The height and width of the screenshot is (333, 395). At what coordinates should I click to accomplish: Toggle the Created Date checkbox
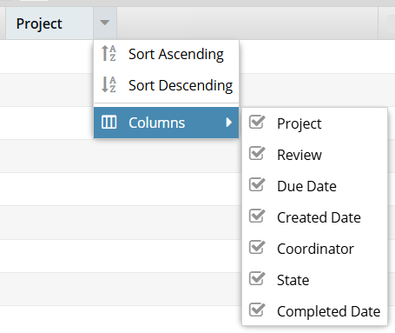point(257,216)
